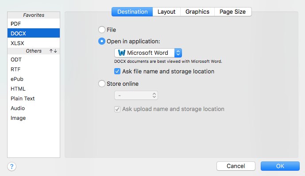Select the File radio button
305x176 pixels.
coord(102,30)
